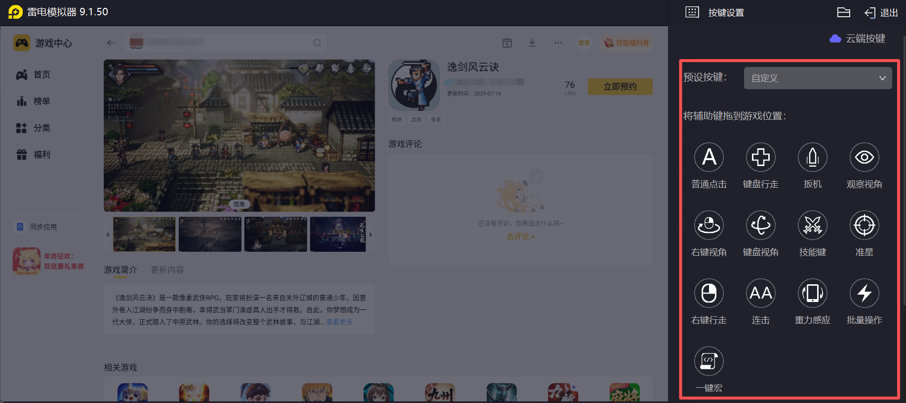Open 云端按键 cloud key configs
The image size is (906, 403).
click(858, 38)
